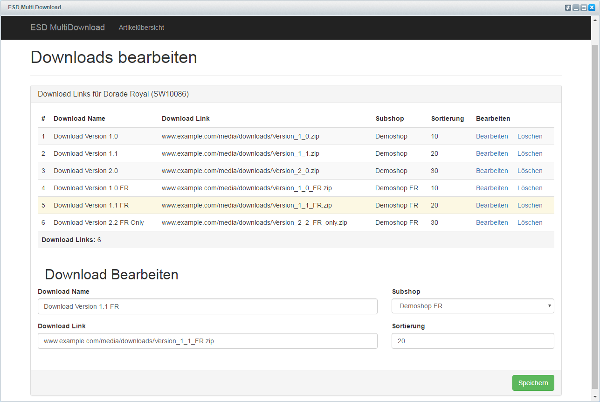
Task: Click the Download Link input field
Action: (x=207, y=341)
